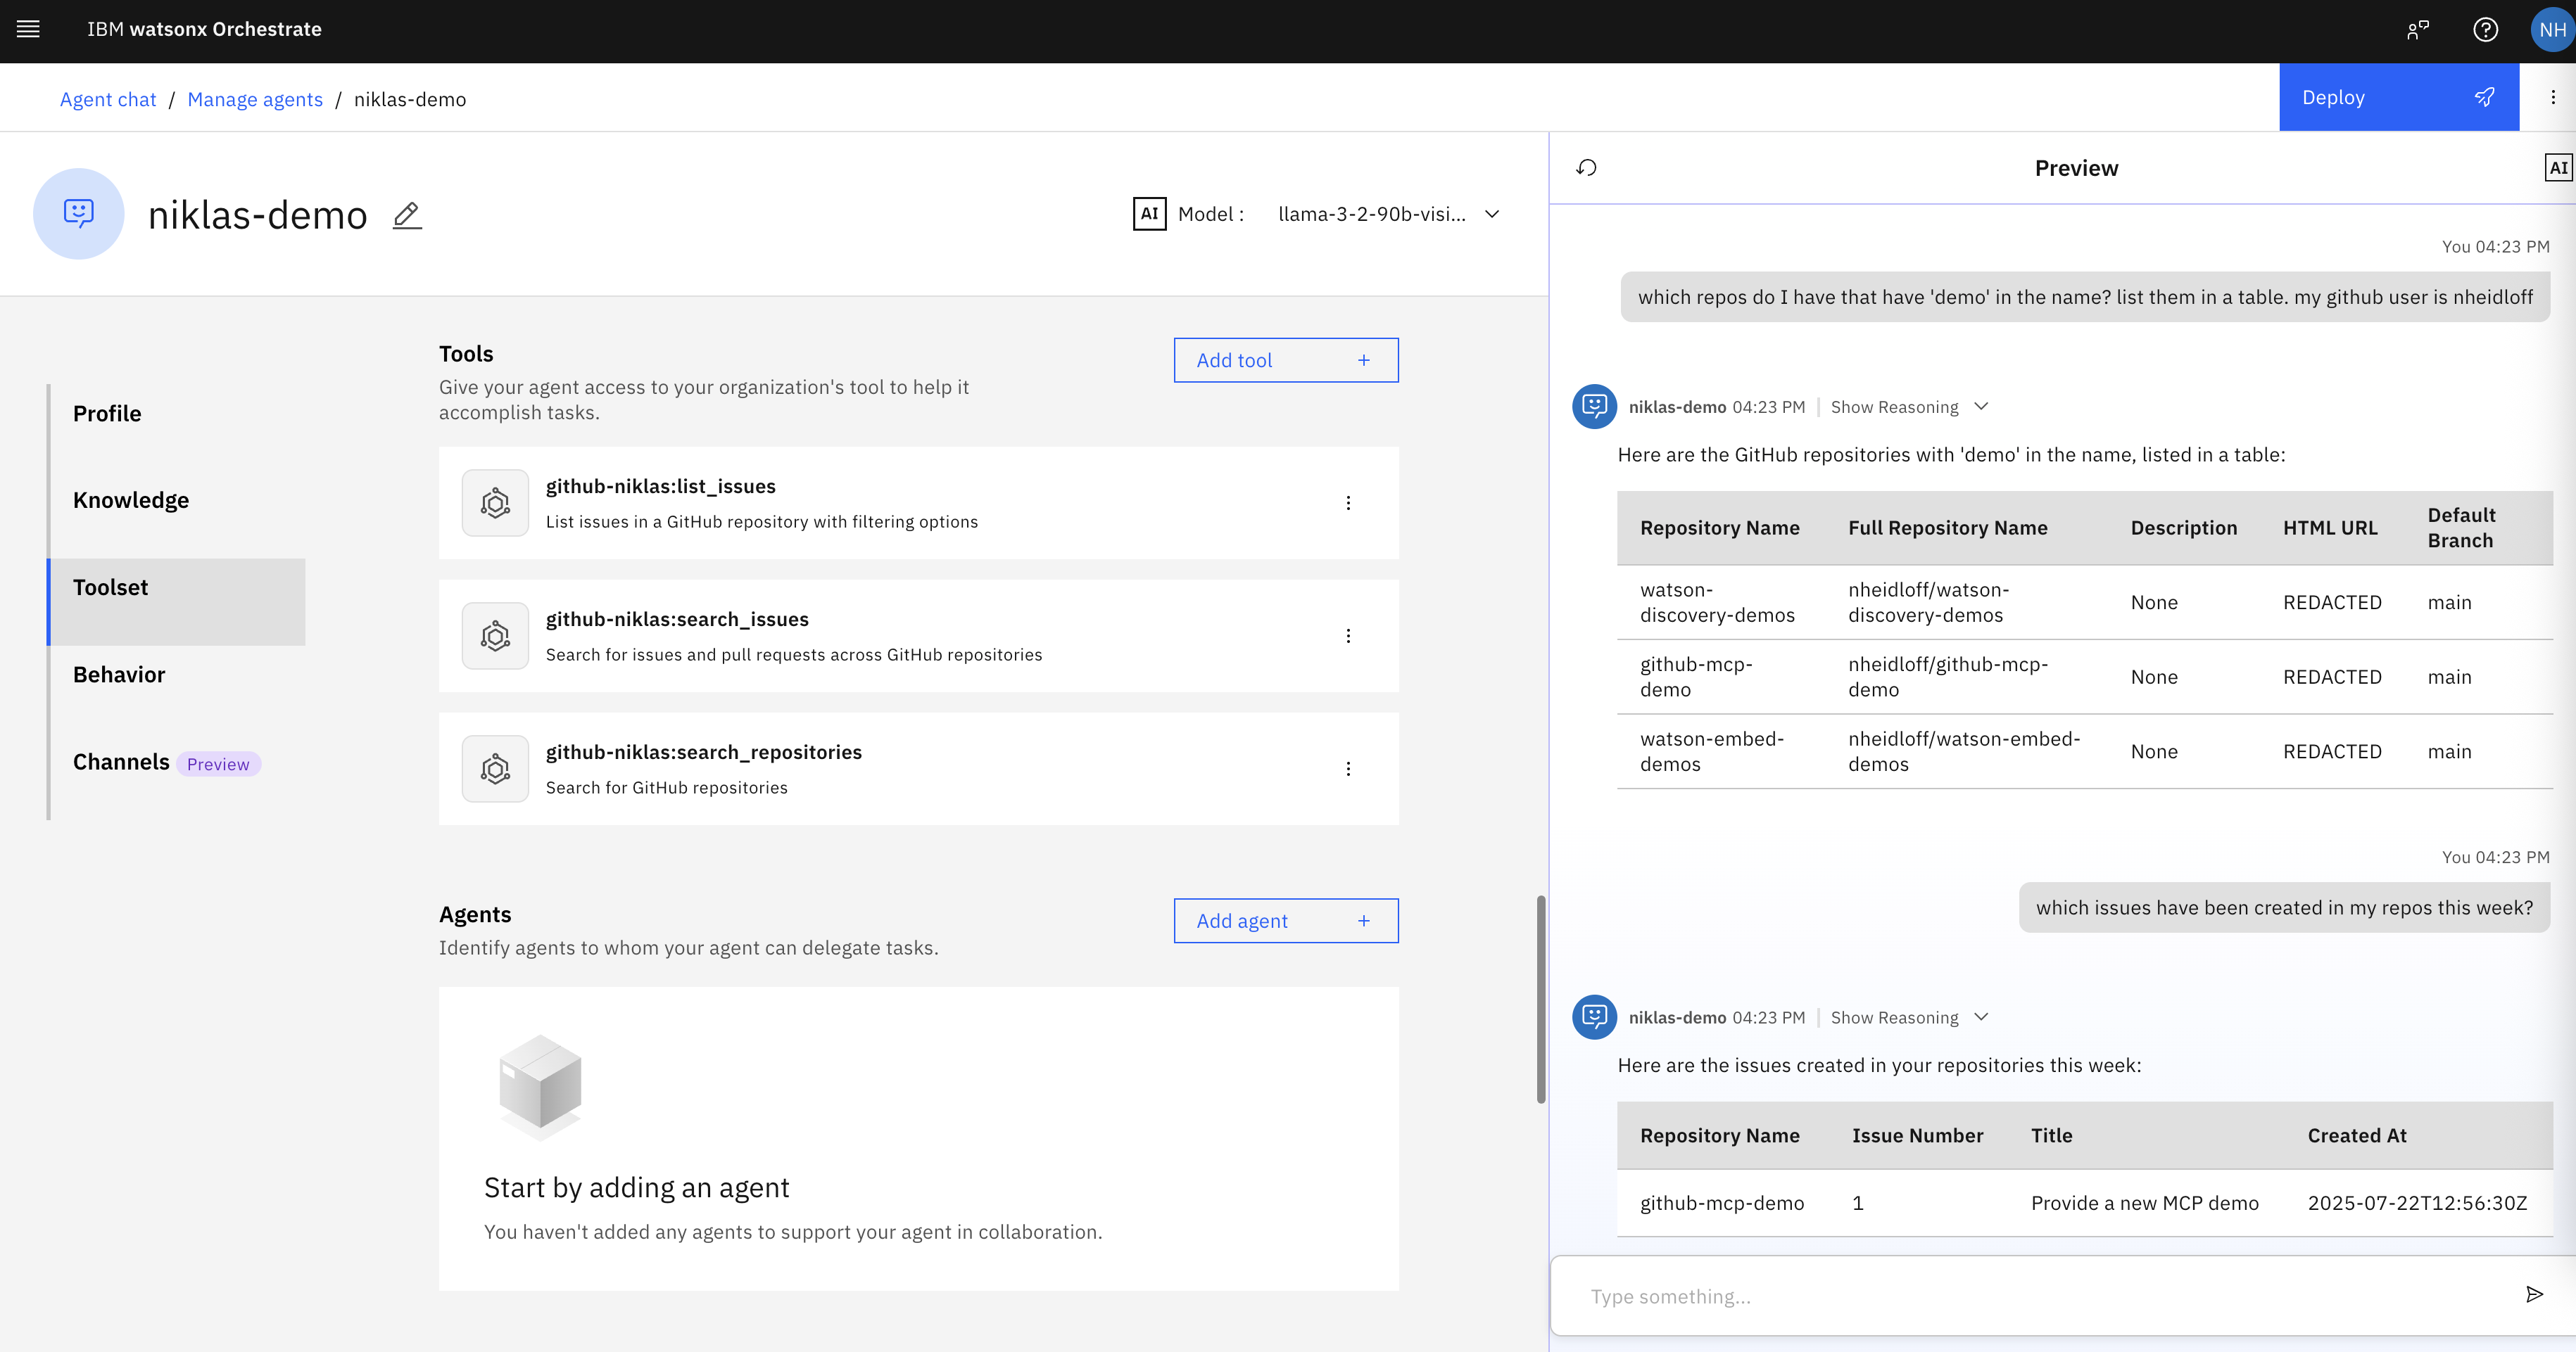Send the message with the arrow icon
The image size is (2576, 1352).
[2534, 1295]
